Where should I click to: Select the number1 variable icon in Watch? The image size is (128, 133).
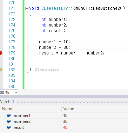click(9, 116)
